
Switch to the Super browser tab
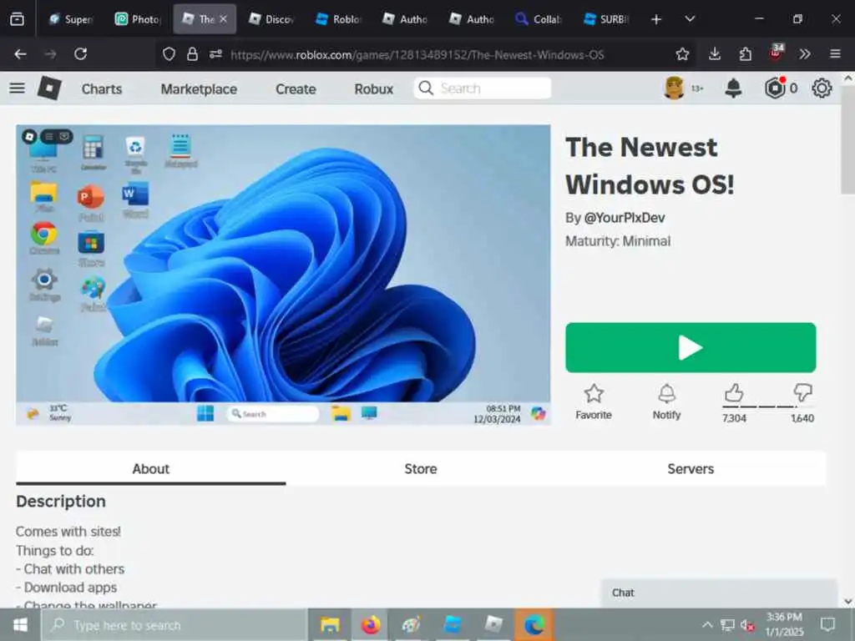click(x=72, y=19)
